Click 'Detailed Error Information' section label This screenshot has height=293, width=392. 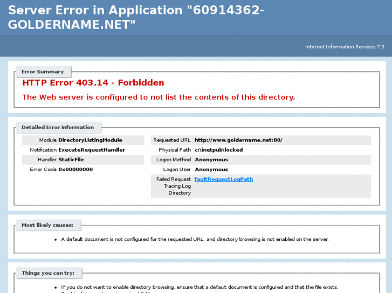click(58, 127)
